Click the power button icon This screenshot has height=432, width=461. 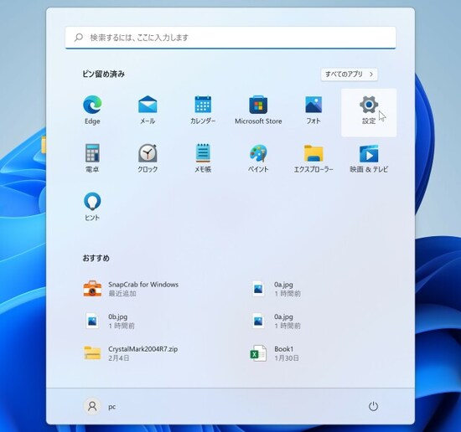(373, 406)
